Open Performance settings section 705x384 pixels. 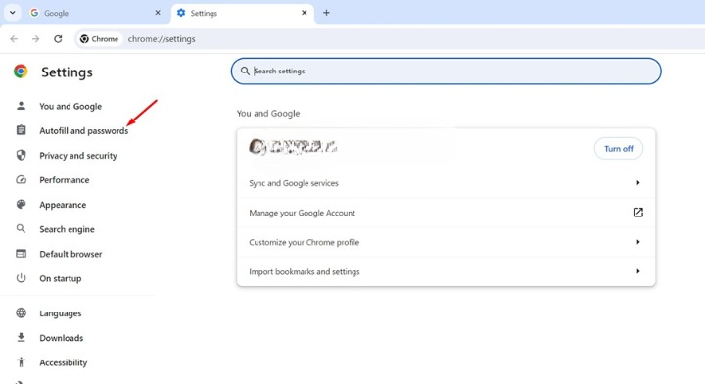(65, 180)
